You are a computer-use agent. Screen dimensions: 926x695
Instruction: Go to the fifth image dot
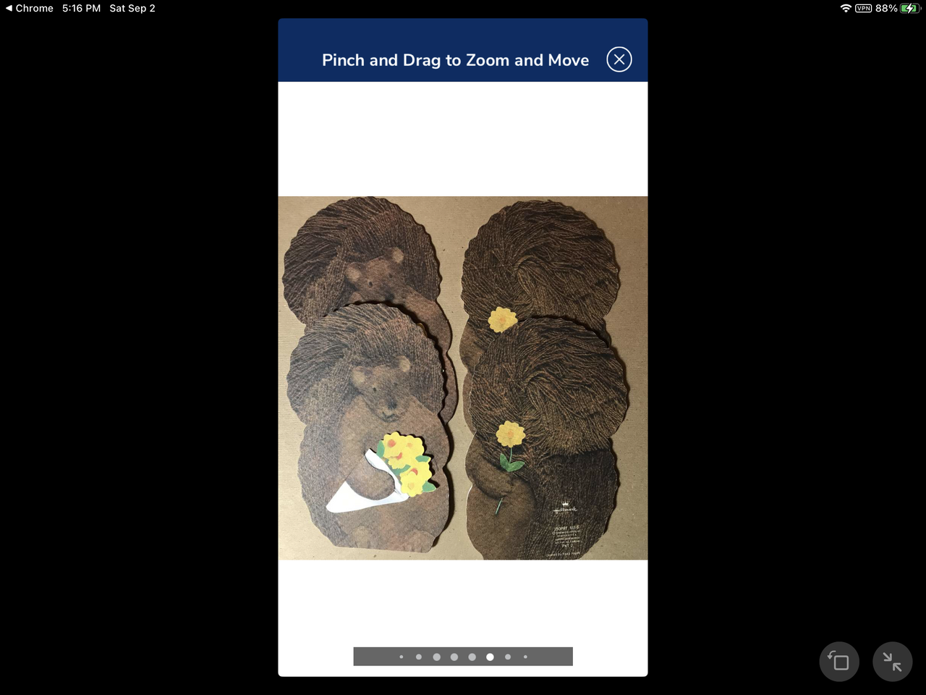pyautogui.click(x=472, y=657)
